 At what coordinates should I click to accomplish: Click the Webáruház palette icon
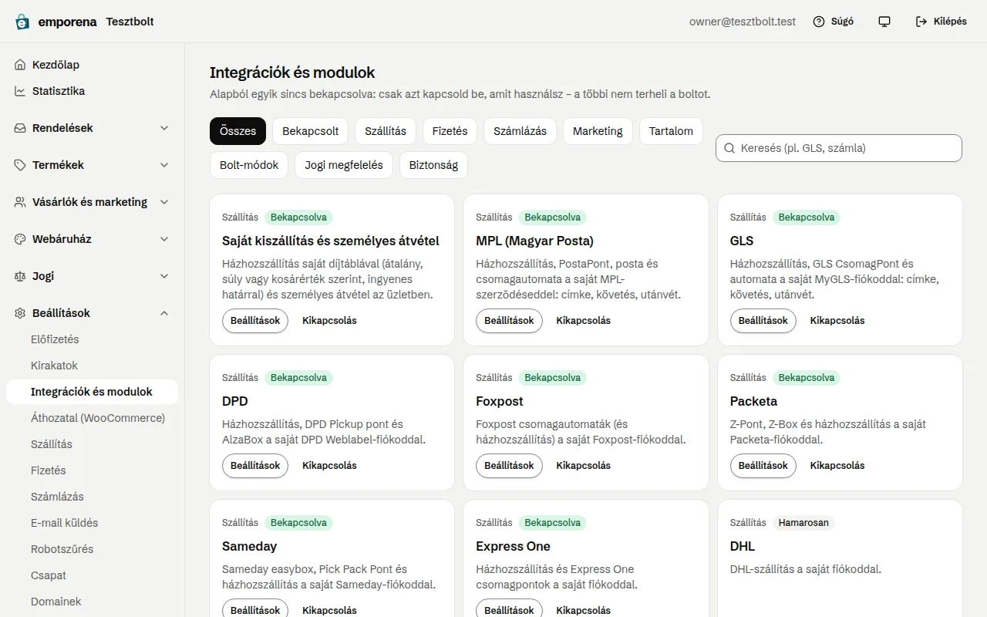(x=20, y=239)
